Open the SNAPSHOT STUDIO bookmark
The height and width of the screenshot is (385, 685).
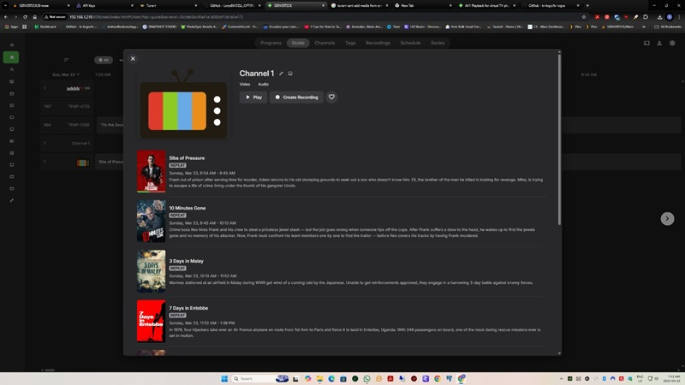coord(159,27)
